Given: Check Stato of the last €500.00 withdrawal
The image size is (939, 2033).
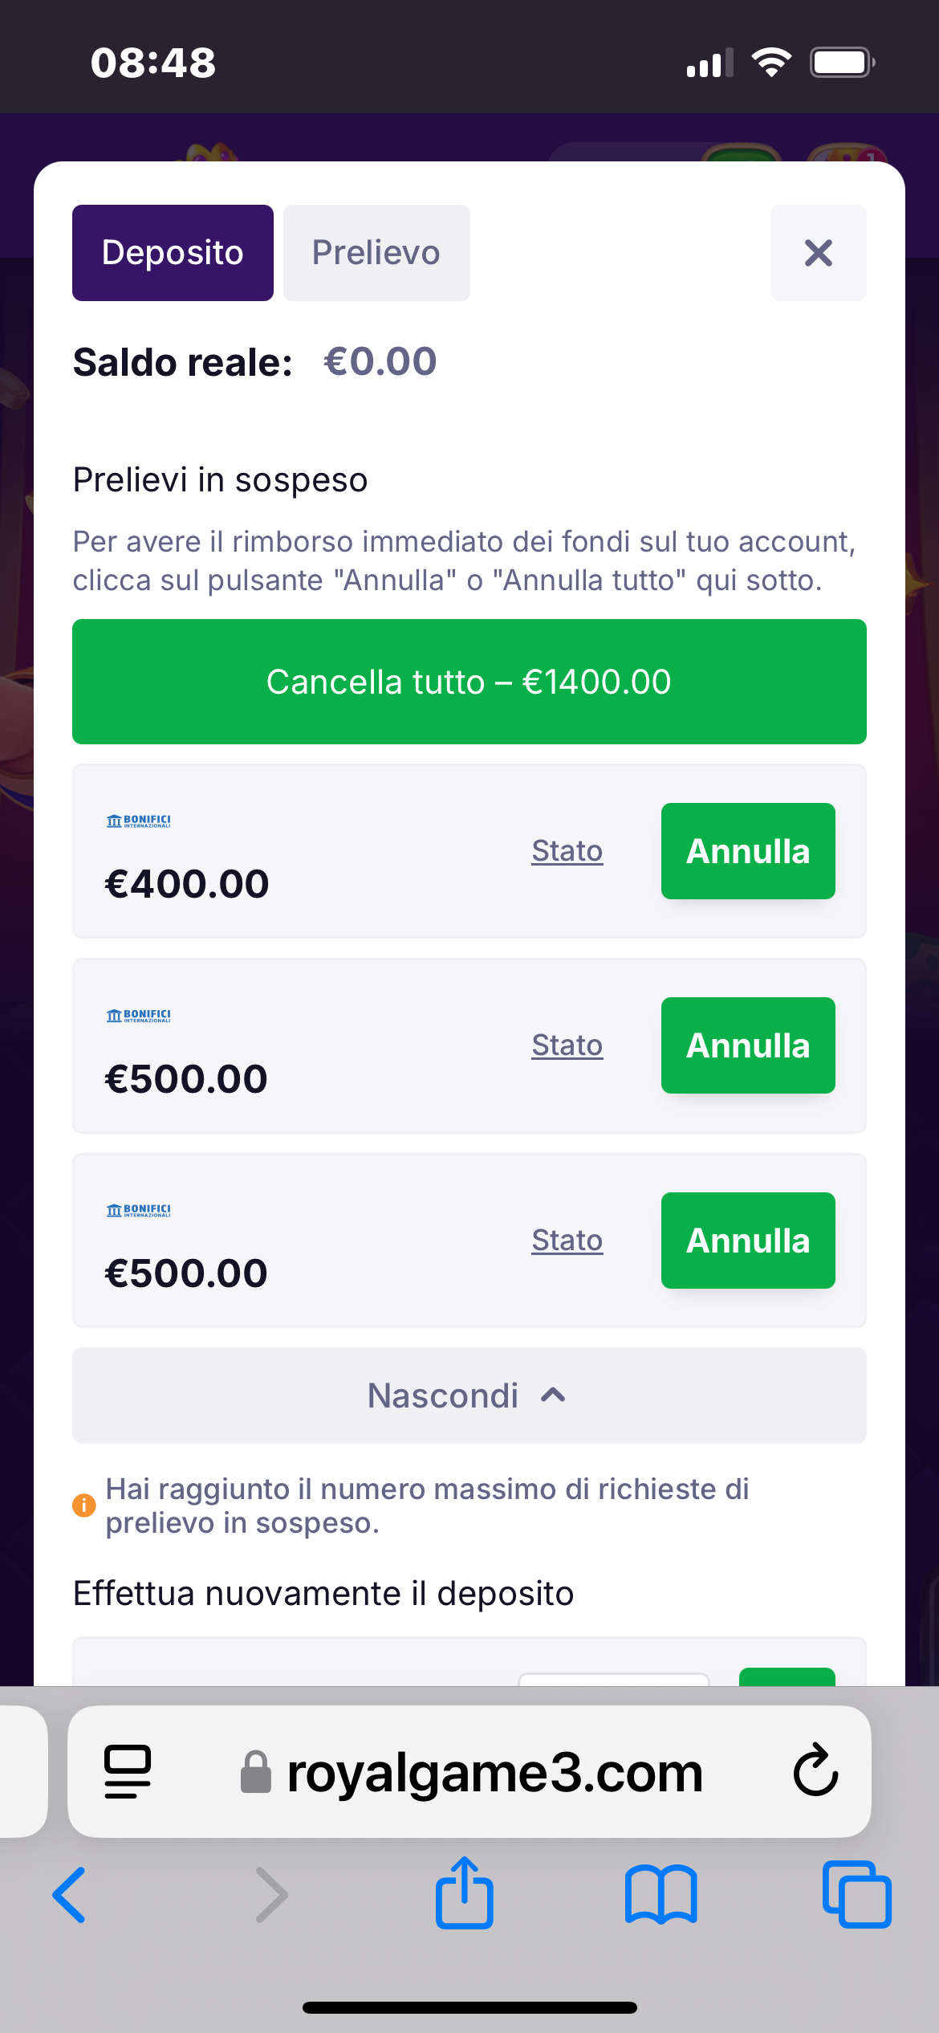Looking at the screenshot, I should (x=567, y=1241).
